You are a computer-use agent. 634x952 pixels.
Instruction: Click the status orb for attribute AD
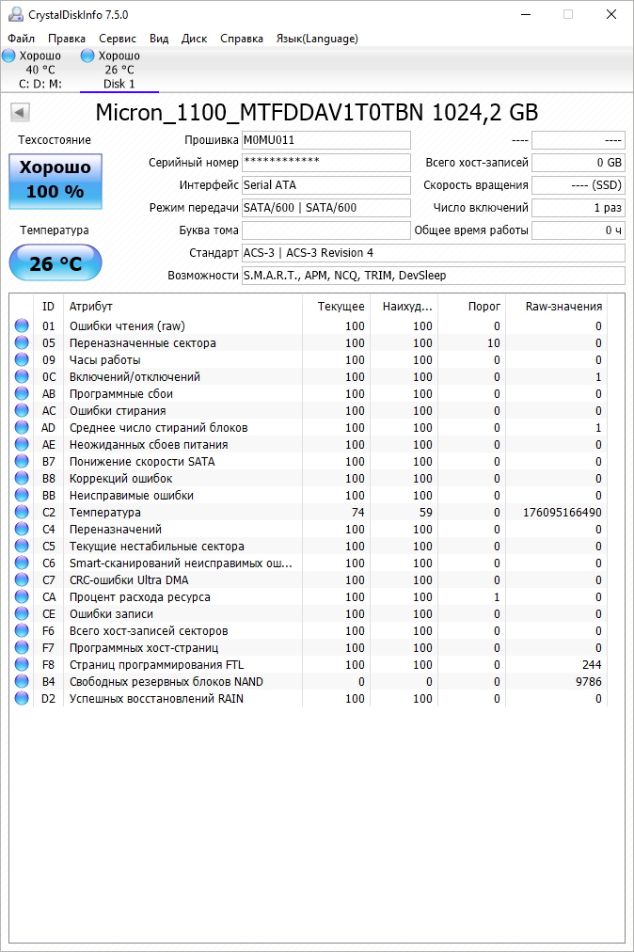pyautogui.click(x=22, y=427)
